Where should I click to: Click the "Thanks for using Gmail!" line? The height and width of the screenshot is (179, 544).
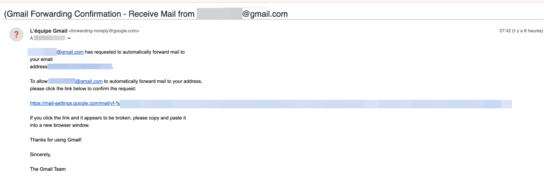56,140
